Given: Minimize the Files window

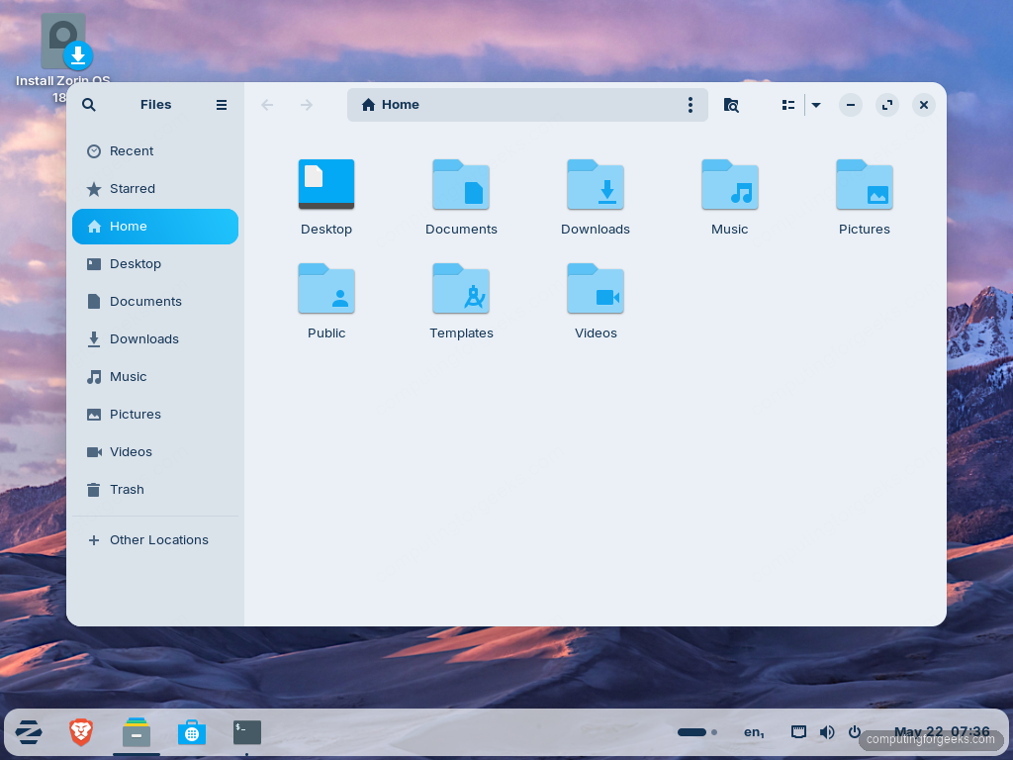Looking at the screenshot, I should tap(850, 105).
